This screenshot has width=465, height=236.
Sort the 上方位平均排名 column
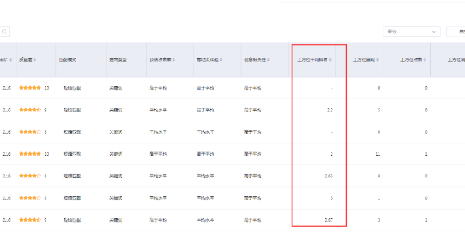tap(330, 60)
